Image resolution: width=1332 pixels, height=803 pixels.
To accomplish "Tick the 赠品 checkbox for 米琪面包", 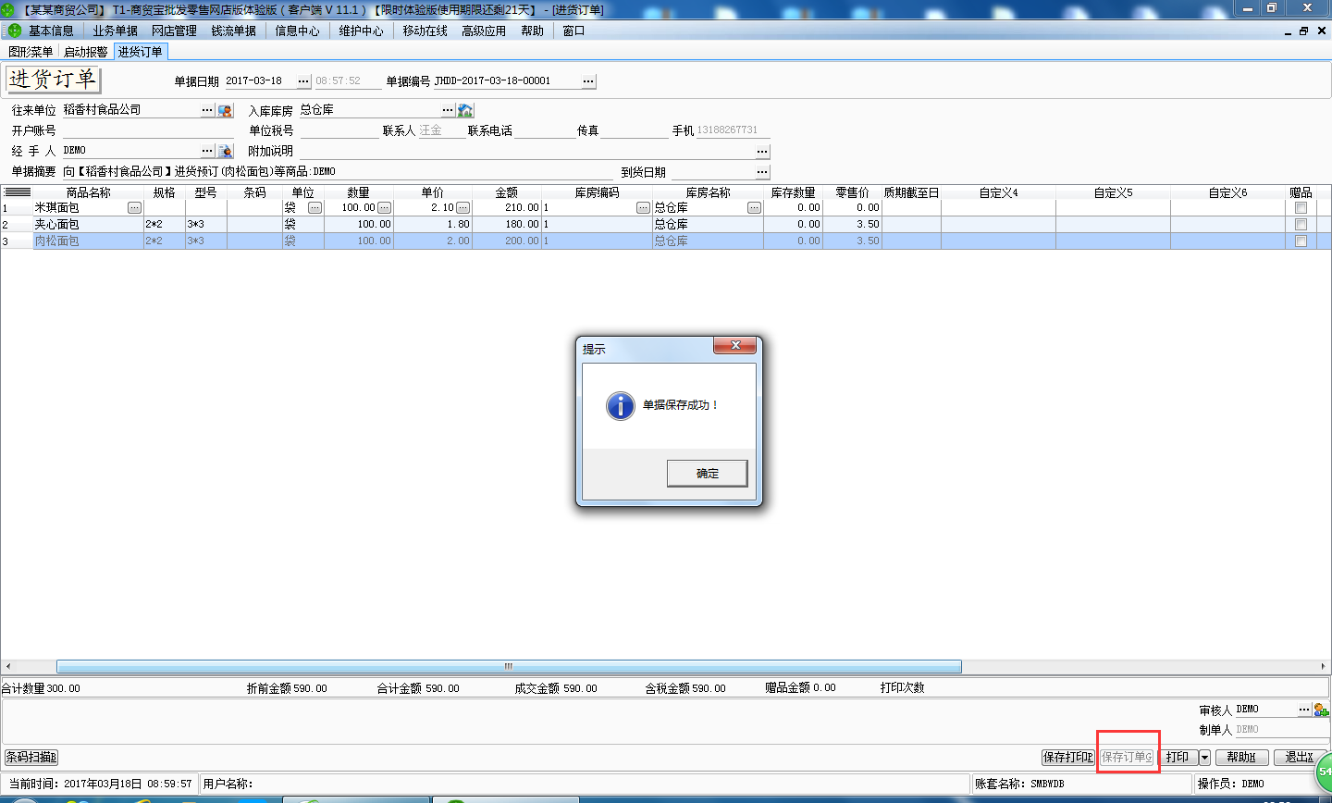I will [1301, 208].
